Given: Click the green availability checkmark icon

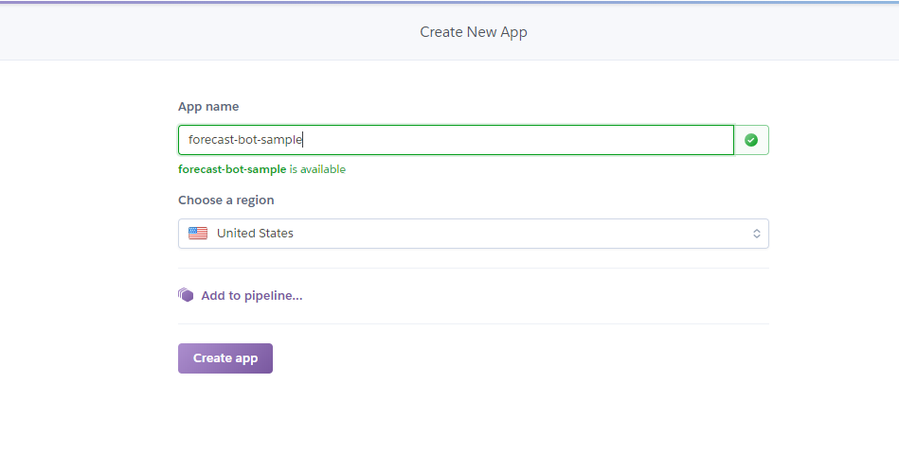Looking at the screenshot, I should pos(751,140).
